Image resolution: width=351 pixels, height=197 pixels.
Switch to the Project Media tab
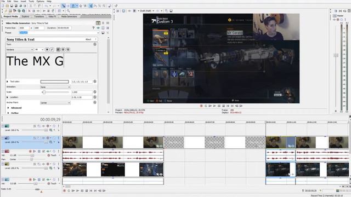tap(10, 16)
